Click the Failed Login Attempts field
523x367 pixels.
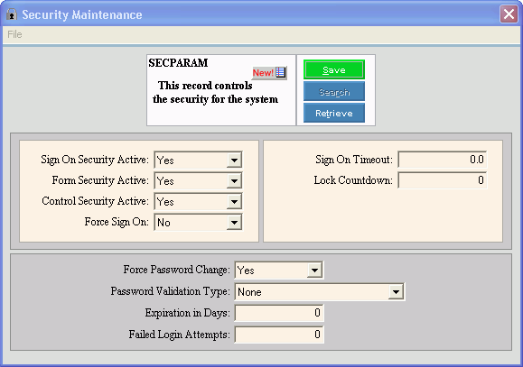279,335
